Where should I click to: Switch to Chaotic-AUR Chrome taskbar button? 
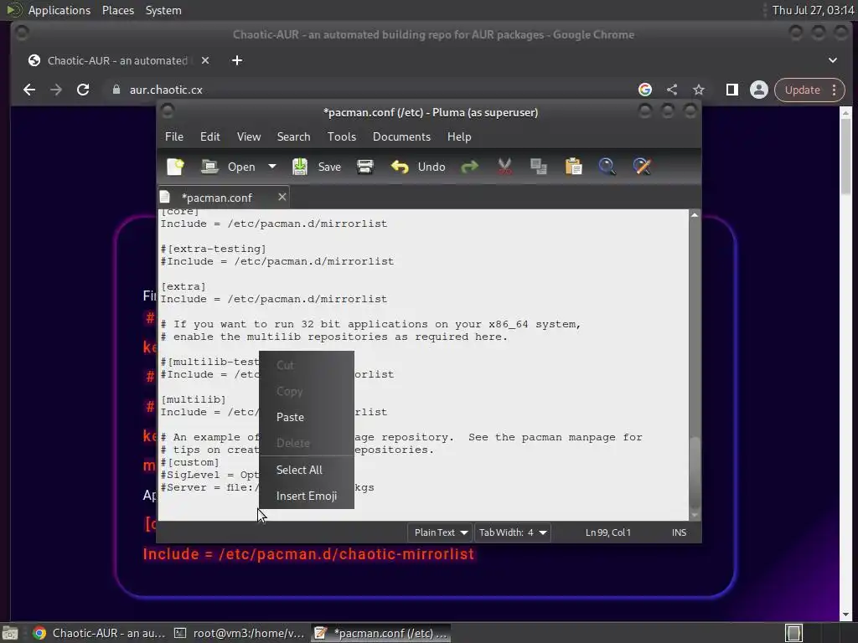pos(99,633)
